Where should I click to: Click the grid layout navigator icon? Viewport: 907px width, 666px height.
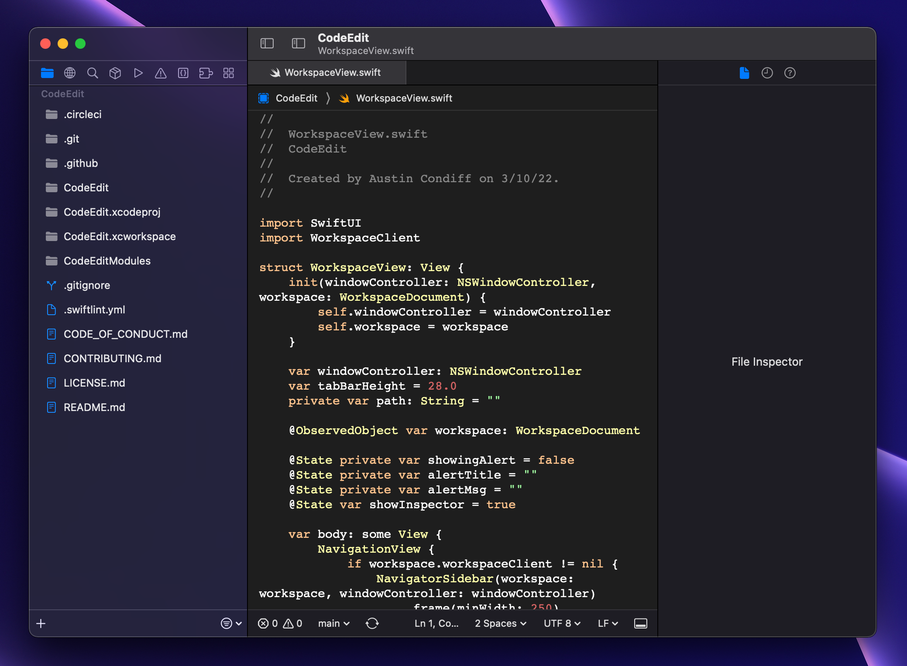pos(228,73)
